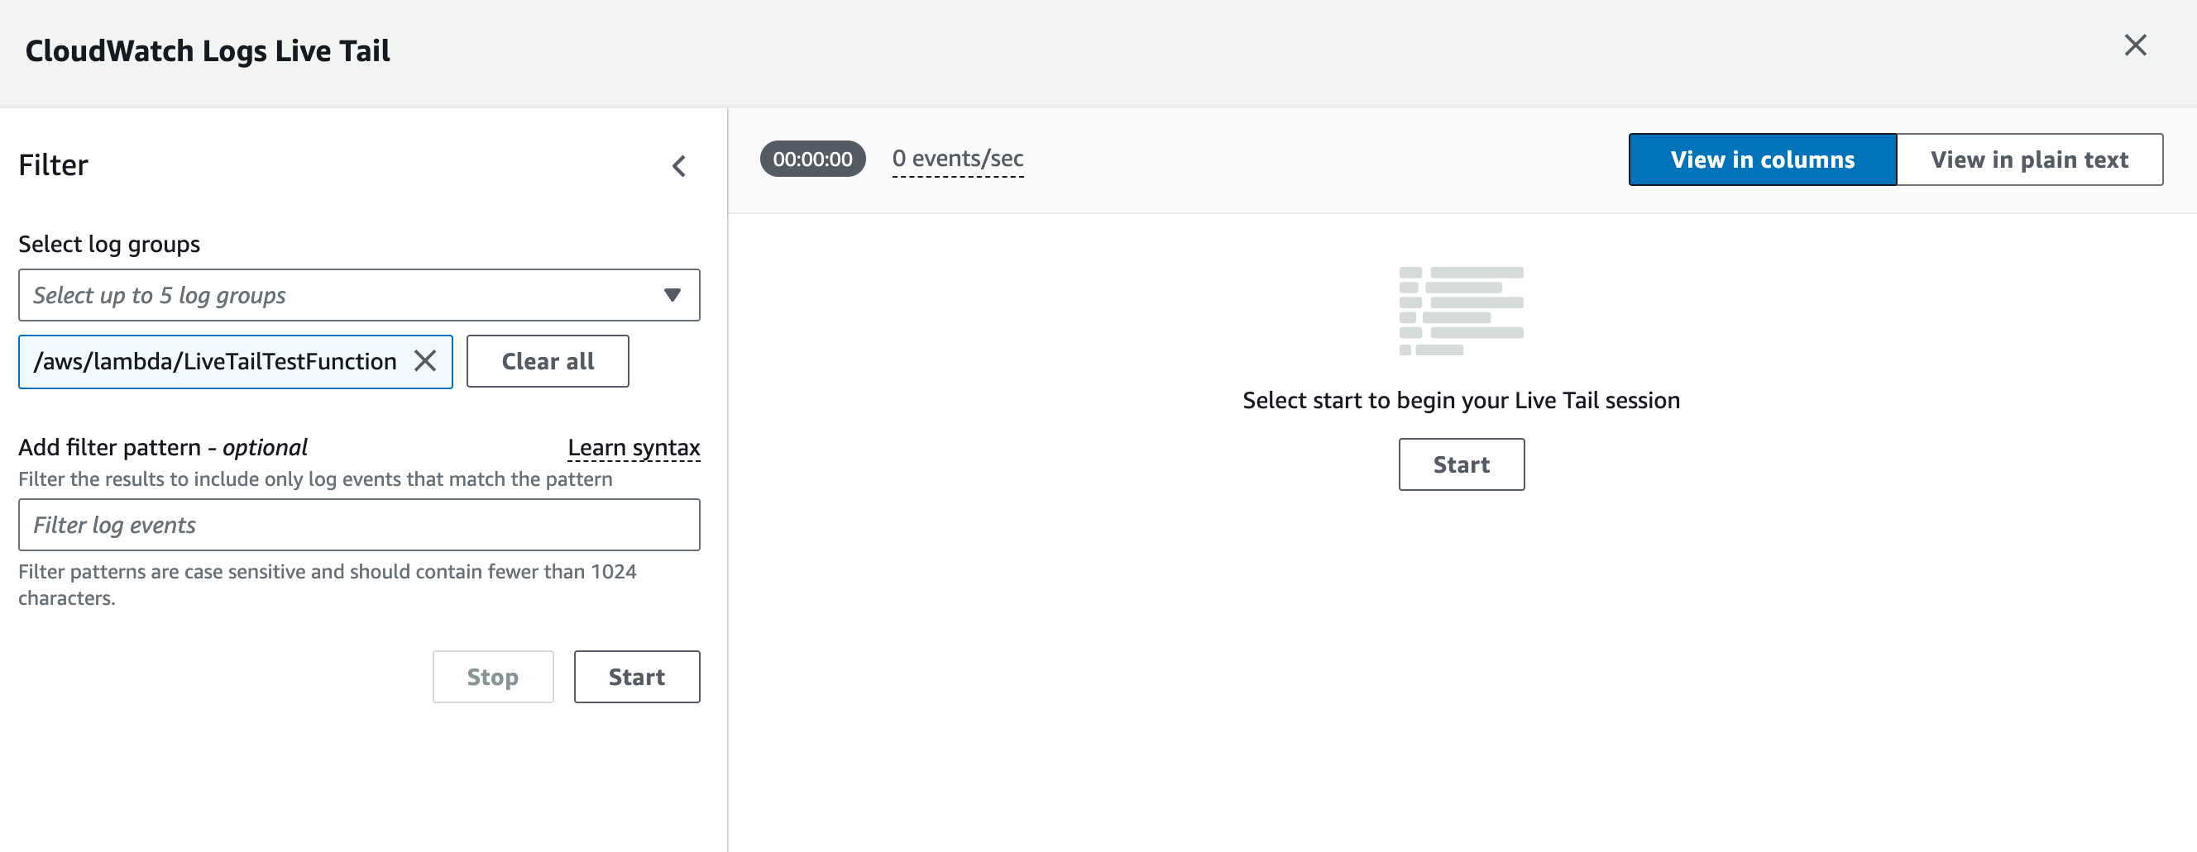
Task: Click the 00:00:00 session timer
Action: [x=812, y=159]
